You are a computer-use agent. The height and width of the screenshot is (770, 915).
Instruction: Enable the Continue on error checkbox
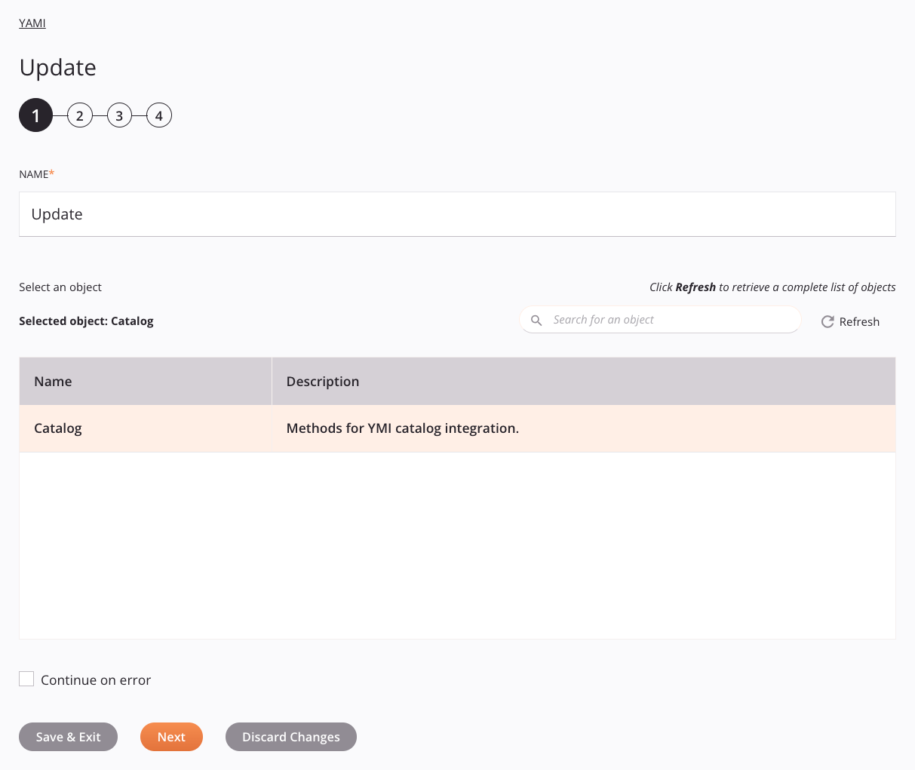[x=26, y=679]
